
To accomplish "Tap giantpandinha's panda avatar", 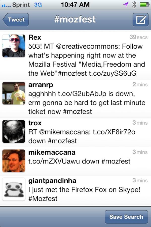I will point(14,189).
